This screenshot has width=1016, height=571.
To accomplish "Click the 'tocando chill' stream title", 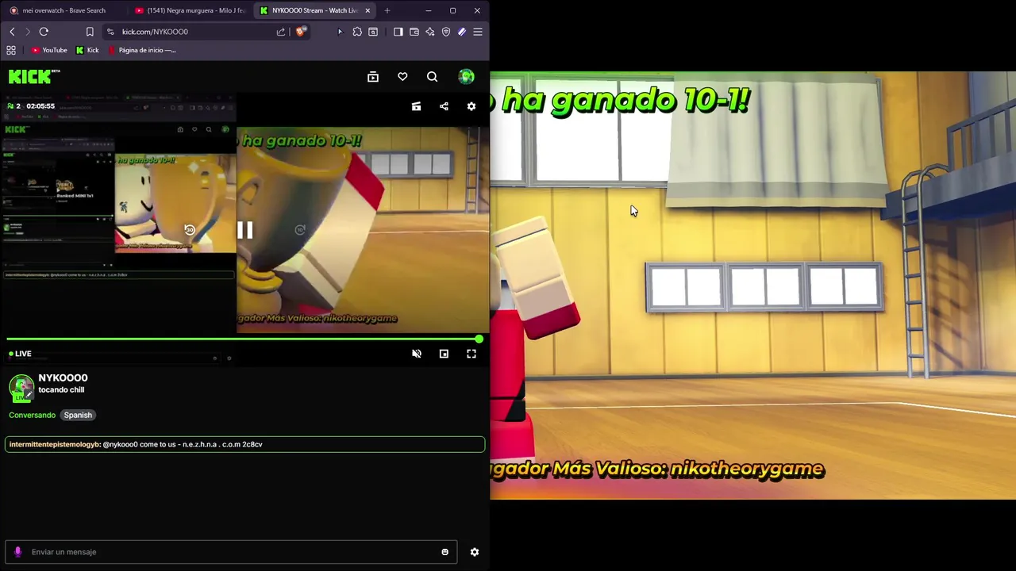I will (61, 390).
